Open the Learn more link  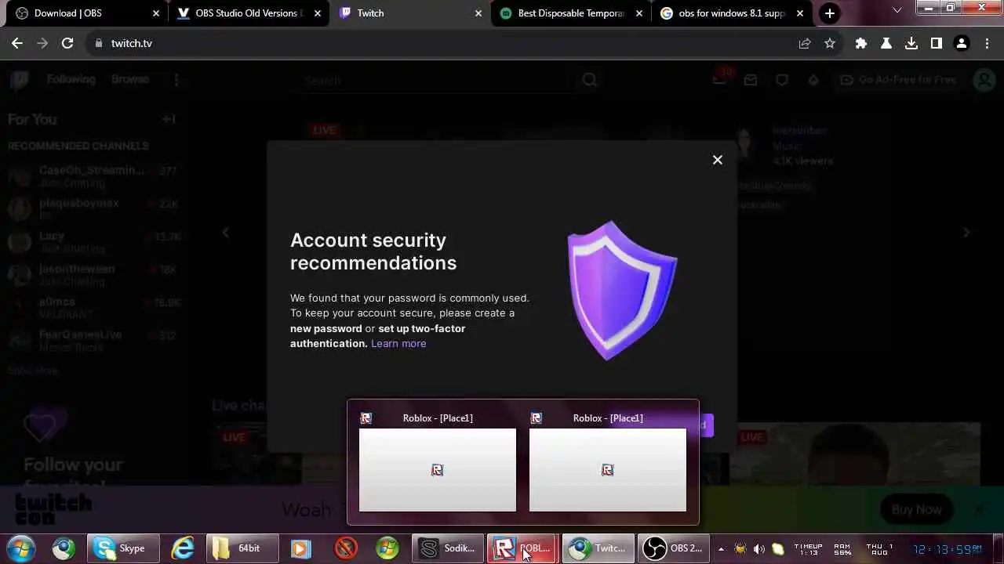coord(398,343)
